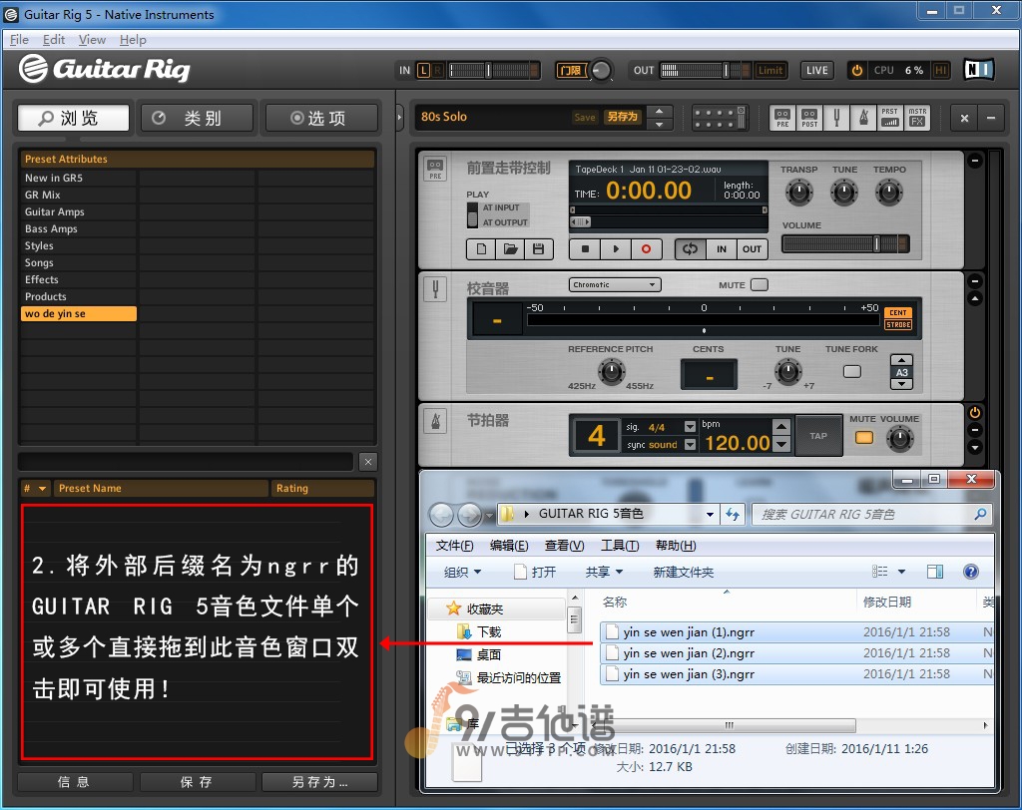Collapse the rack using the minus toolbar button
1022x810 pixels.
[991, 118]
